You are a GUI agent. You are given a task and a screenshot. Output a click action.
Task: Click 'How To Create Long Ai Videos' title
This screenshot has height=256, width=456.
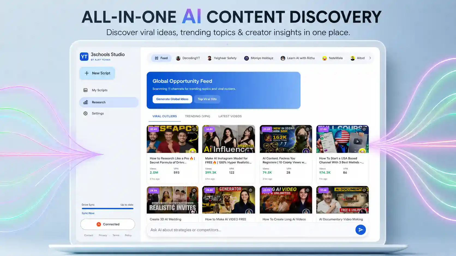[x=284, y=219]
